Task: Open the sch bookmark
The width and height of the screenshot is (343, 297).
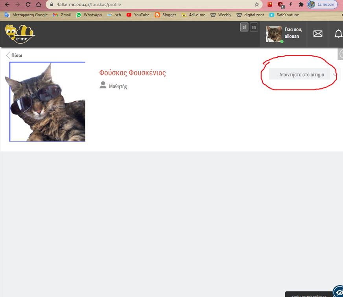Action: click(x=114, y=15)
